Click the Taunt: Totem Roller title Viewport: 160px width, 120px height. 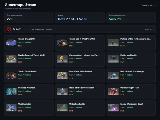pyautogui.click(x=27, y=71)
